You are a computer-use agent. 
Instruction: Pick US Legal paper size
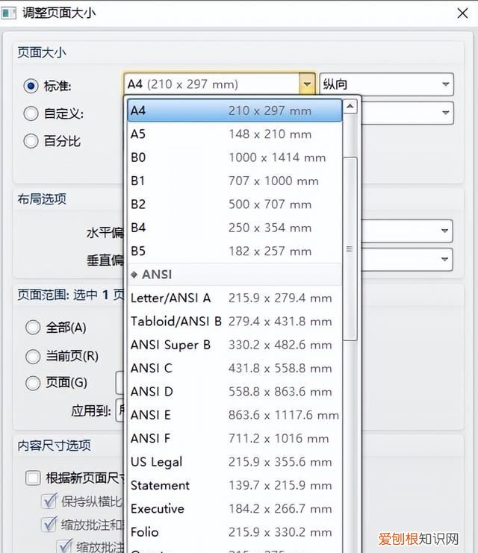235,462
